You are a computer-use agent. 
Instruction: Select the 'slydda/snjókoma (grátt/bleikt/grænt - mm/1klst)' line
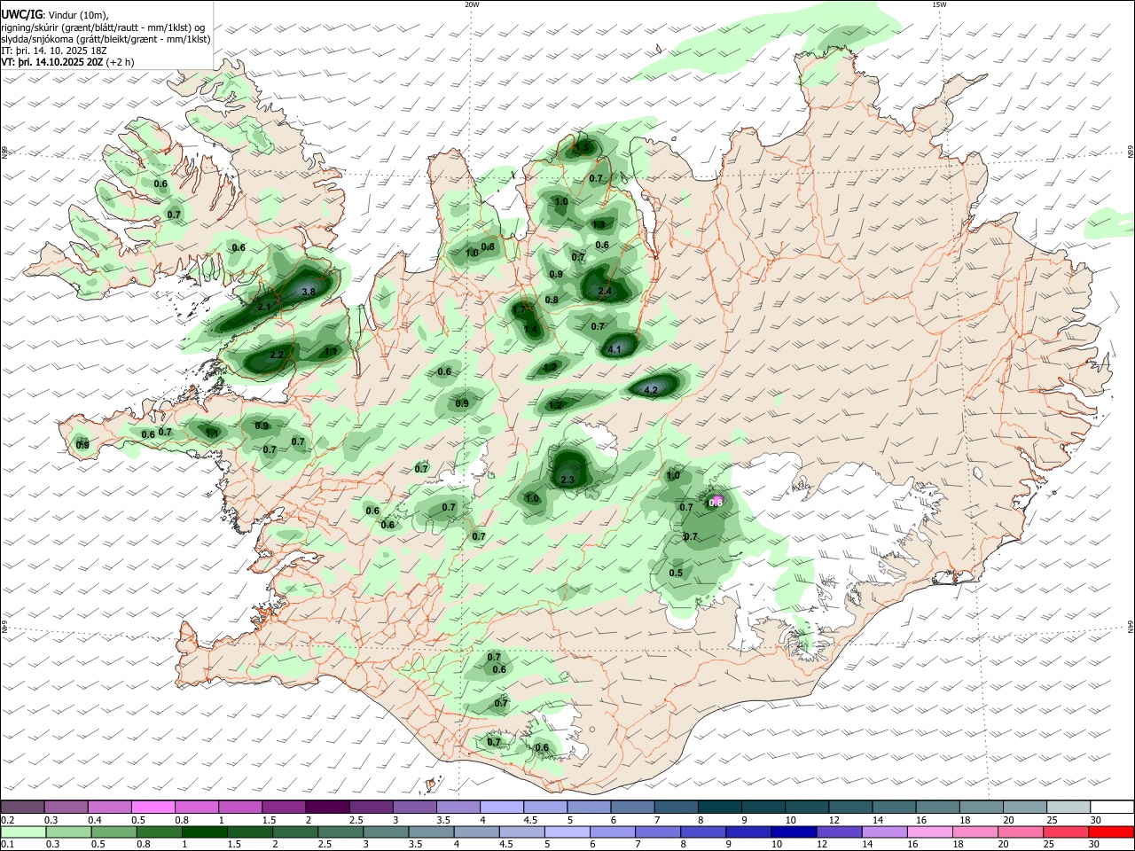[106, 39]
